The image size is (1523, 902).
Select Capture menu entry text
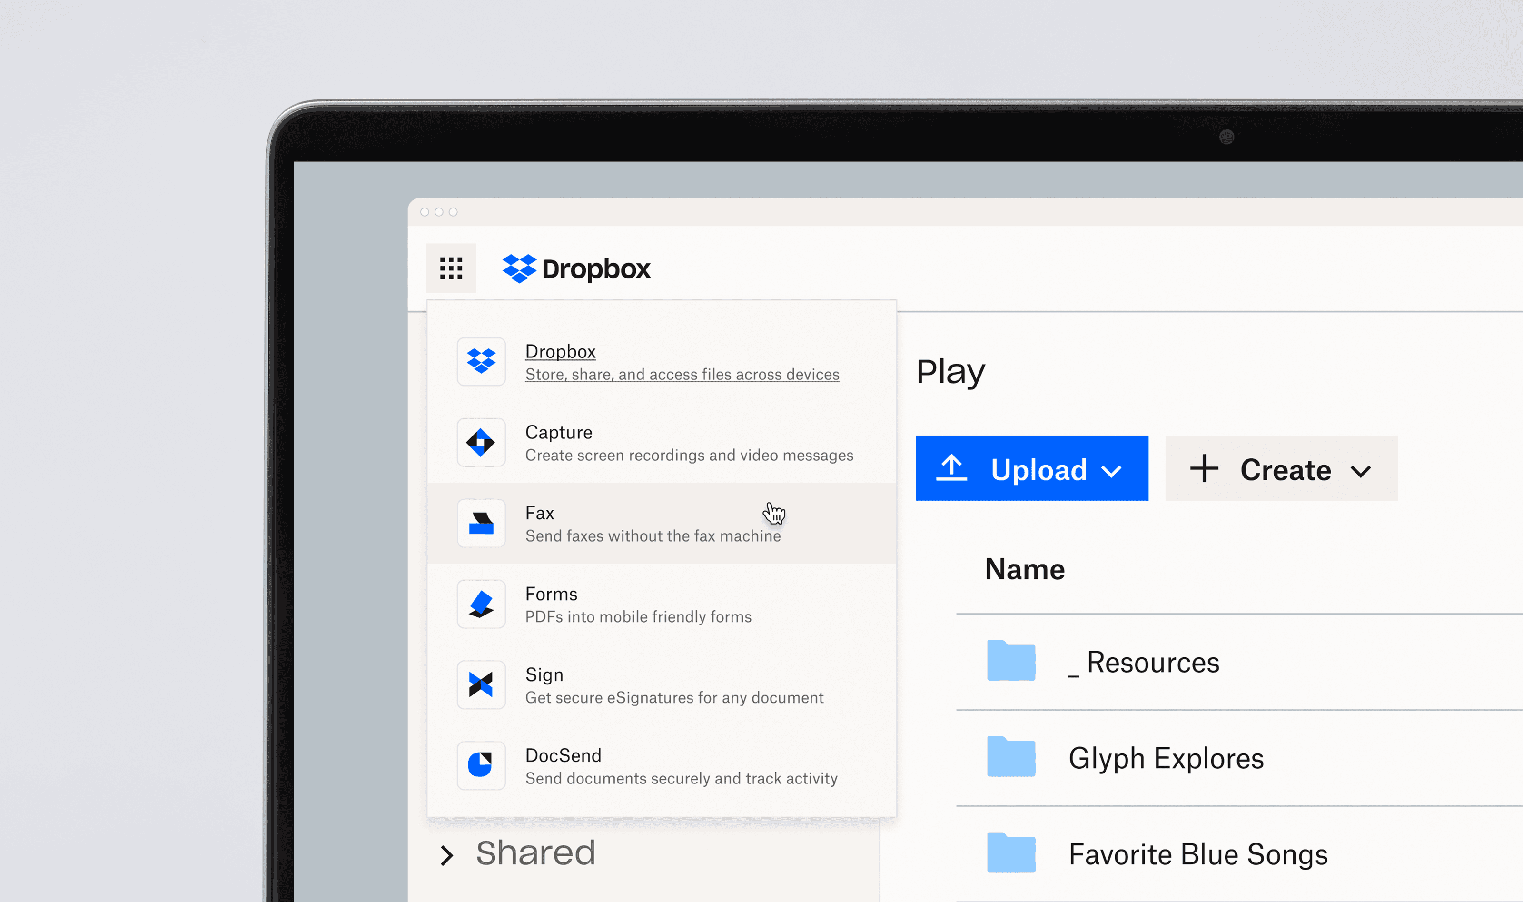click(559, 432)
